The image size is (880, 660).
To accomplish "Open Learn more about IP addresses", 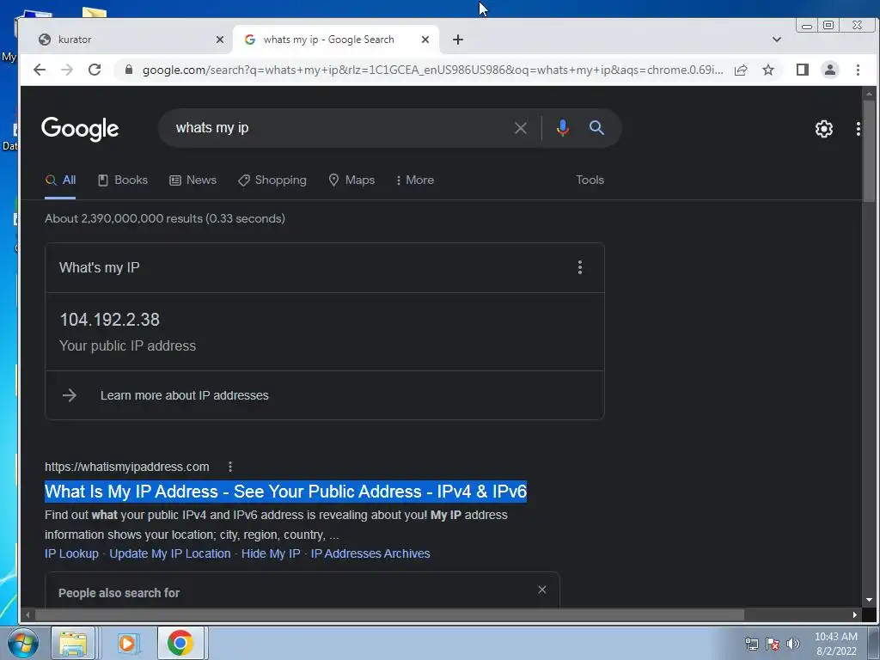I will [x=184, y=395].
